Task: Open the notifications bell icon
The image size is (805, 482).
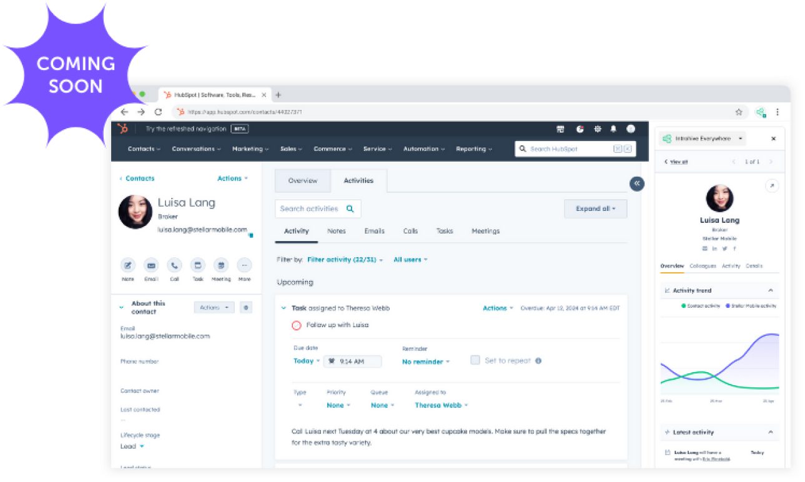Action: click(x=613, y=129)
